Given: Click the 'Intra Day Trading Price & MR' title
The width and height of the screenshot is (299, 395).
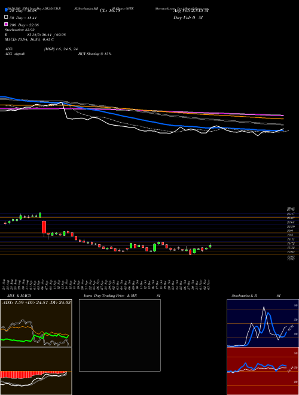Looking at the screenshot, I should [x=110, y=296].
